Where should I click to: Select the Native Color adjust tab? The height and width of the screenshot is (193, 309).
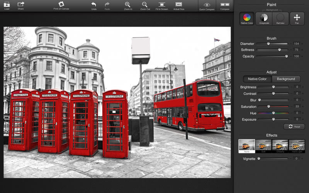[257, 79]
